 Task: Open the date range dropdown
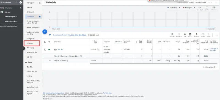coord(199,2)
